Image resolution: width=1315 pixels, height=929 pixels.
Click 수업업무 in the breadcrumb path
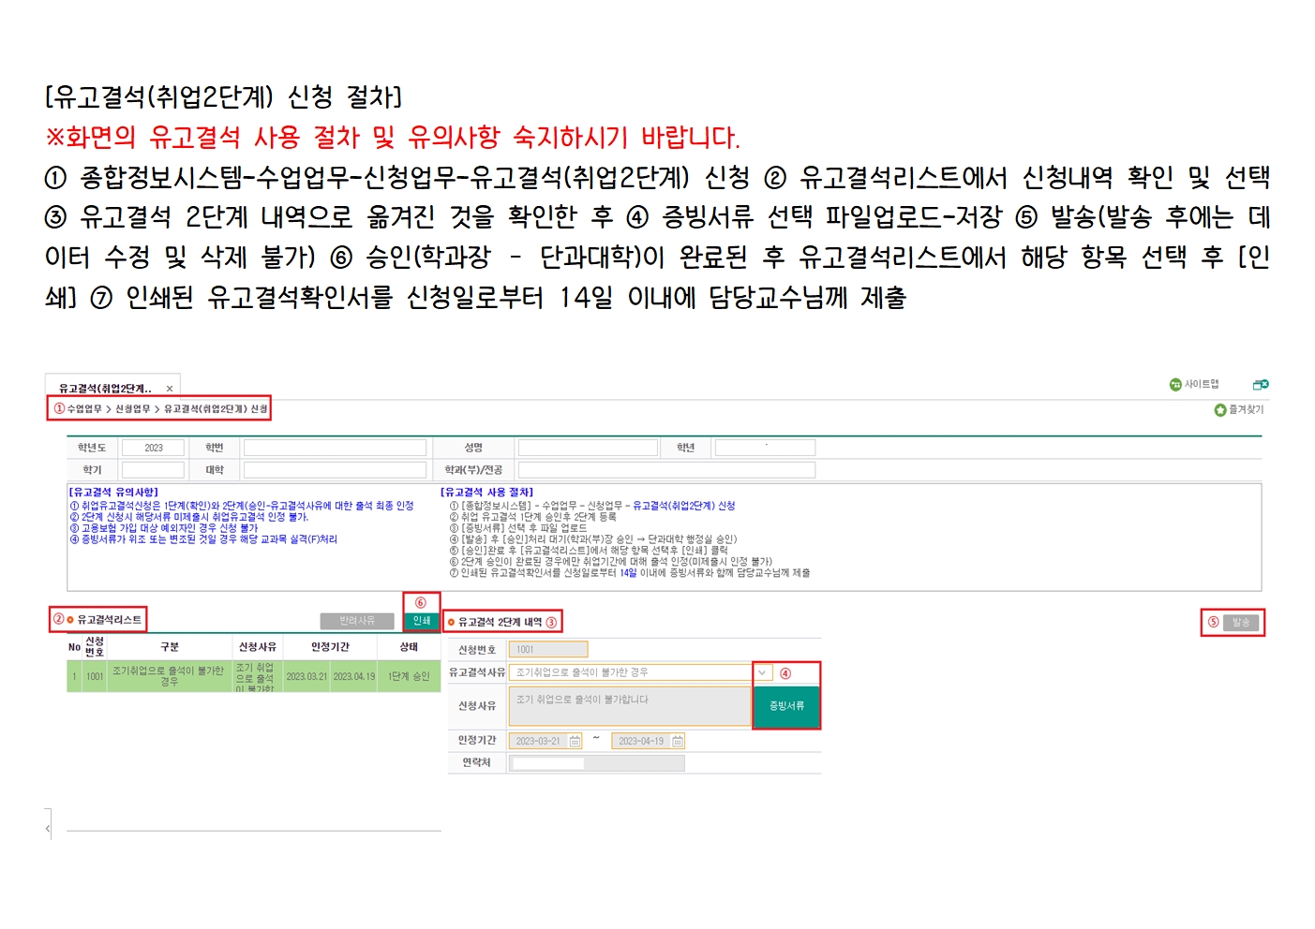84,409
